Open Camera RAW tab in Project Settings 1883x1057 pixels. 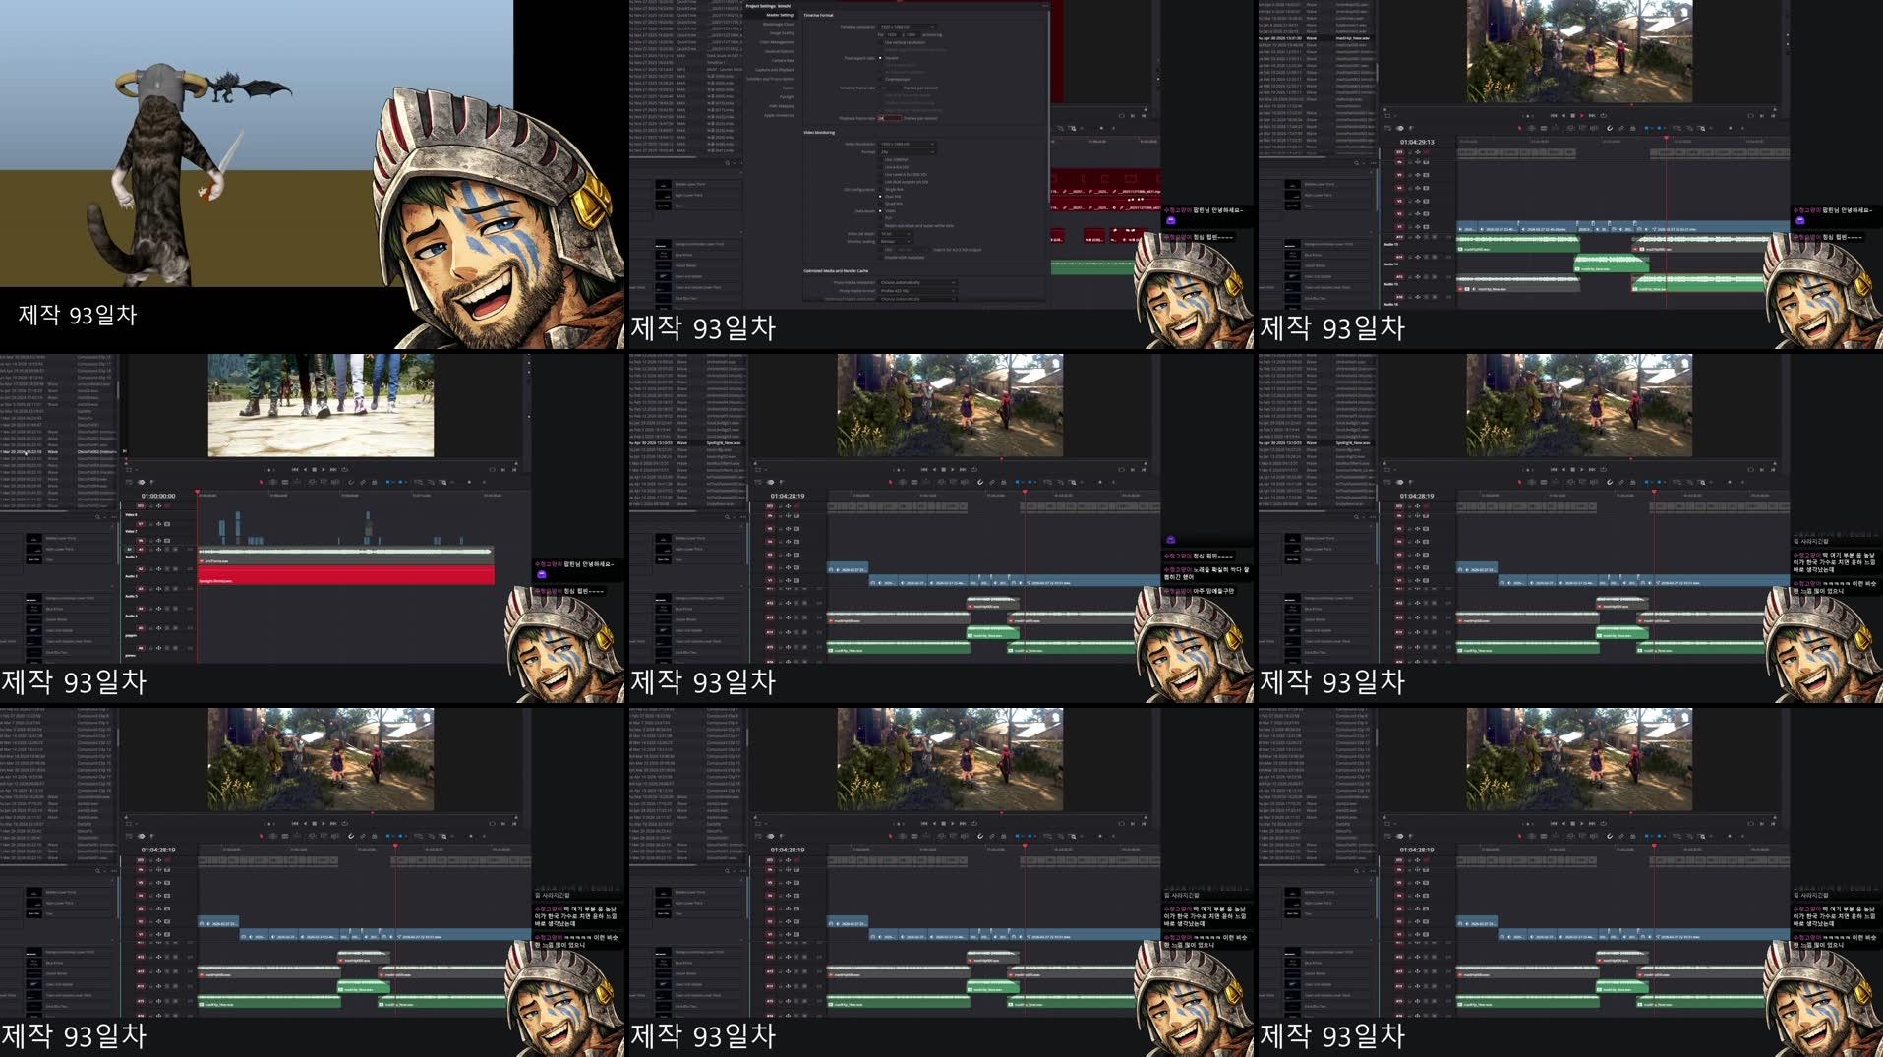coord(783,61)
